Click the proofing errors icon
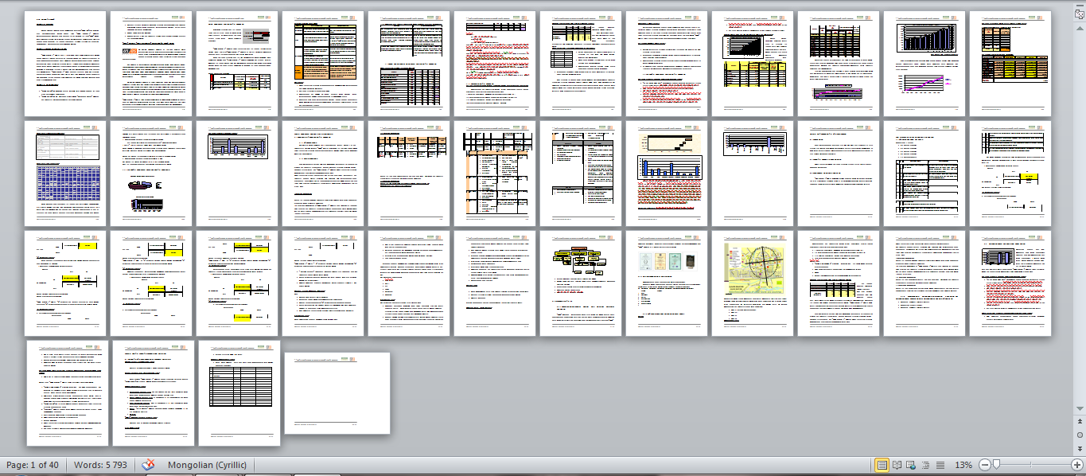The height and width of the screenshot is (476, 1086). pos(148,465)
